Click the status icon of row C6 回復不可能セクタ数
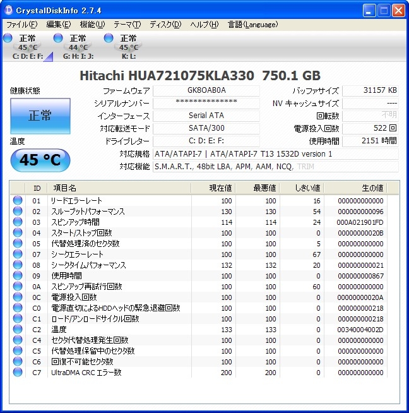The height and width of the screenshot is (413, 409). tap(18, 362)
